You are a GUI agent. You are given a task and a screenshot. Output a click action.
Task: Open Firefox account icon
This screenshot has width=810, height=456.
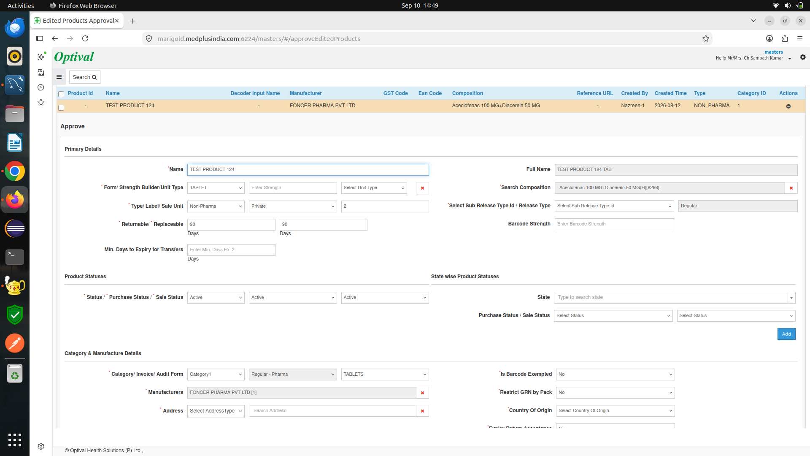pyautogui.click(x=769, y=38)
